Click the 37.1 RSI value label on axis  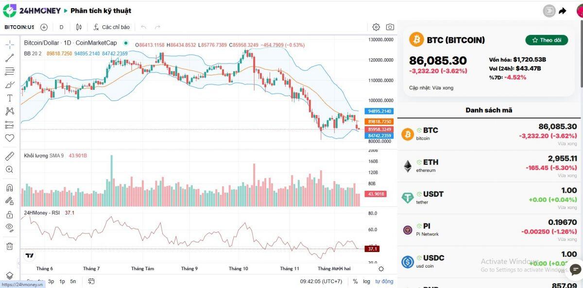pyautogui.click(x=373, y=249)
